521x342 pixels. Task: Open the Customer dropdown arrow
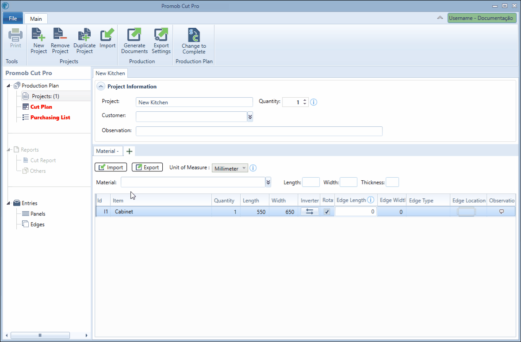point(250,117)
